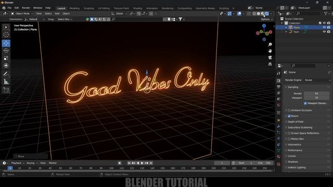Toggle camera view icon in viewport
The image size is (333, 187).
click(270, 58)
